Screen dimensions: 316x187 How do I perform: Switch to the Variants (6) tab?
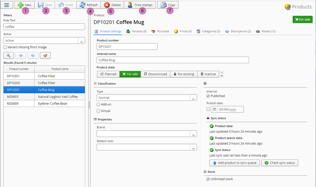pyautogui.click(x=136, y=32)
